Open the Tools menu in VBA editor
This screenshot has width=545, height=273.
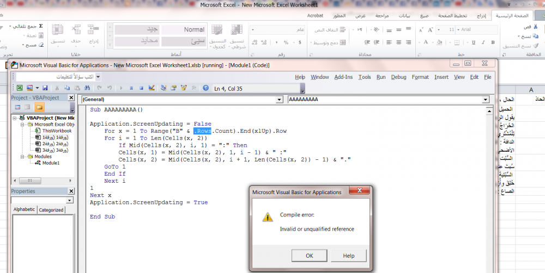(x=365, y=77)
